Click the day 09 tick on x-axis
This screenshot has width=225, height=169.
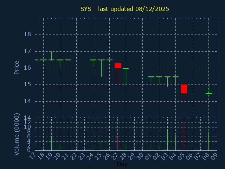click(x=215, y=156)
